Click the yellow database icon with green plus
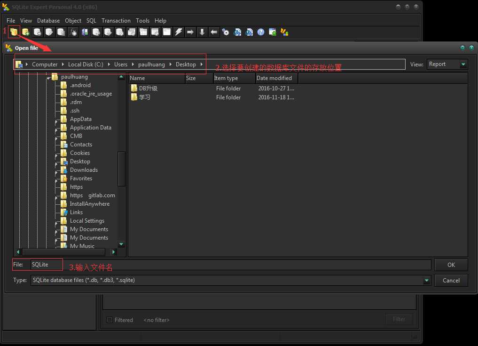The height and width of the screenshot is (346, 478). pos(25,32)
